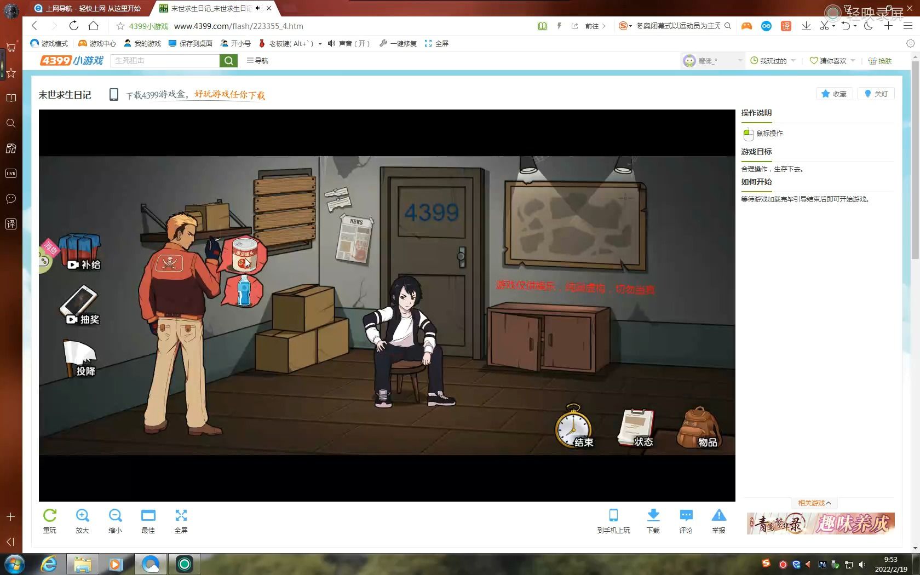
Task: Expand scissors tool dropdown arrow
Action: 833,26
